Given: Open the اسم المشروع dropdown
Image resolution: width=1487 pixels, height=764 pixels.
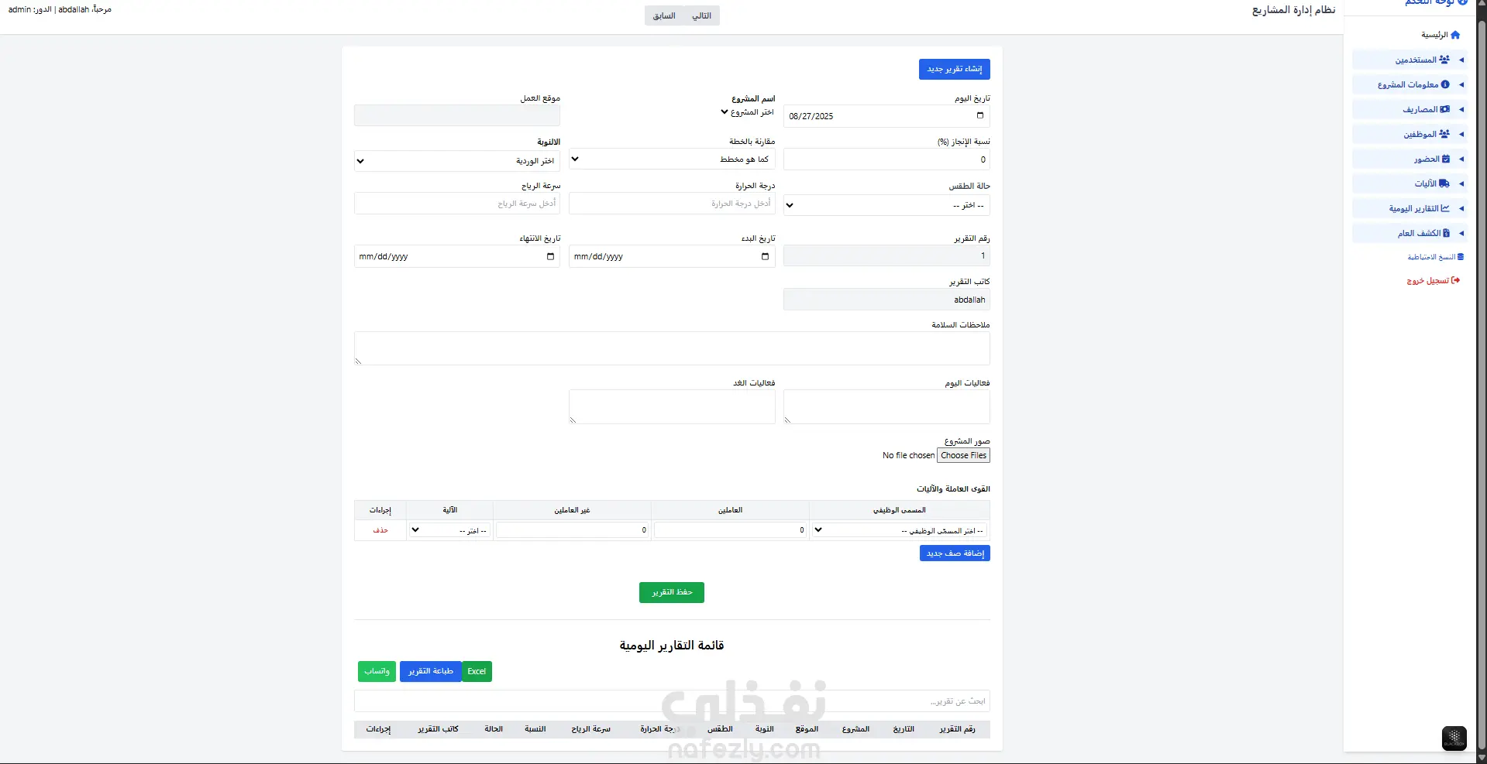Looking at the screenshot, I should pos(747,112).
